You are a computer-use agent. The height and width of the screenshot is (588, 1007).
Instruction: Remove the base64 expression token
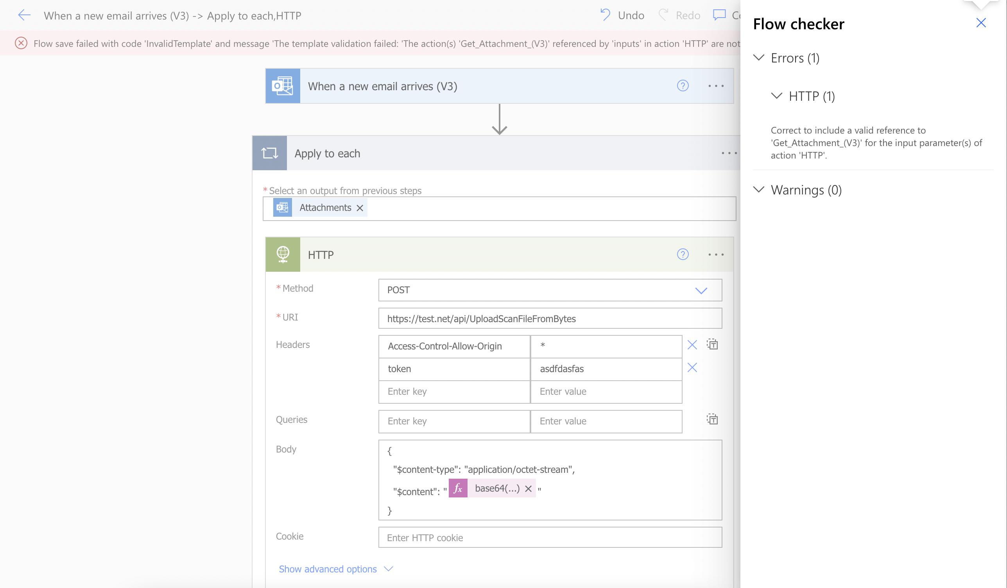(528, 489)
